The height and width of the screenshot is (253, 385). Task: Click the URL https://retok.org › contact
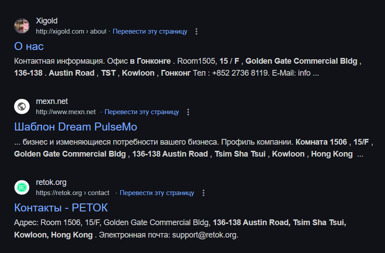[73, 193]
